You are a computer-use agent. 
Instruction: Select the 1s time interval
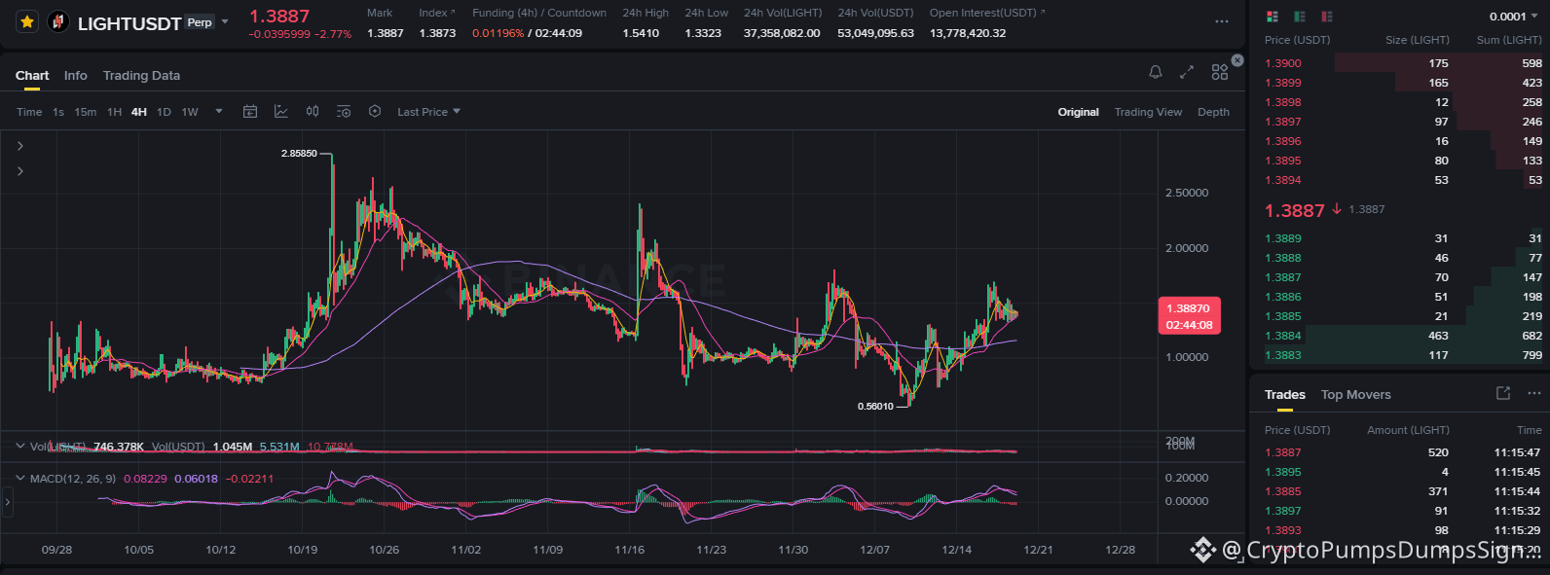point(58,112)
